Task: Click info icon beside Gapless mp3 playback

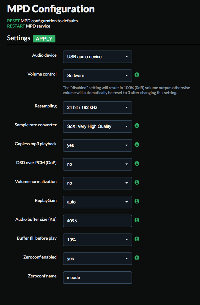Action: pyautogui.click(x=137, y=145)
